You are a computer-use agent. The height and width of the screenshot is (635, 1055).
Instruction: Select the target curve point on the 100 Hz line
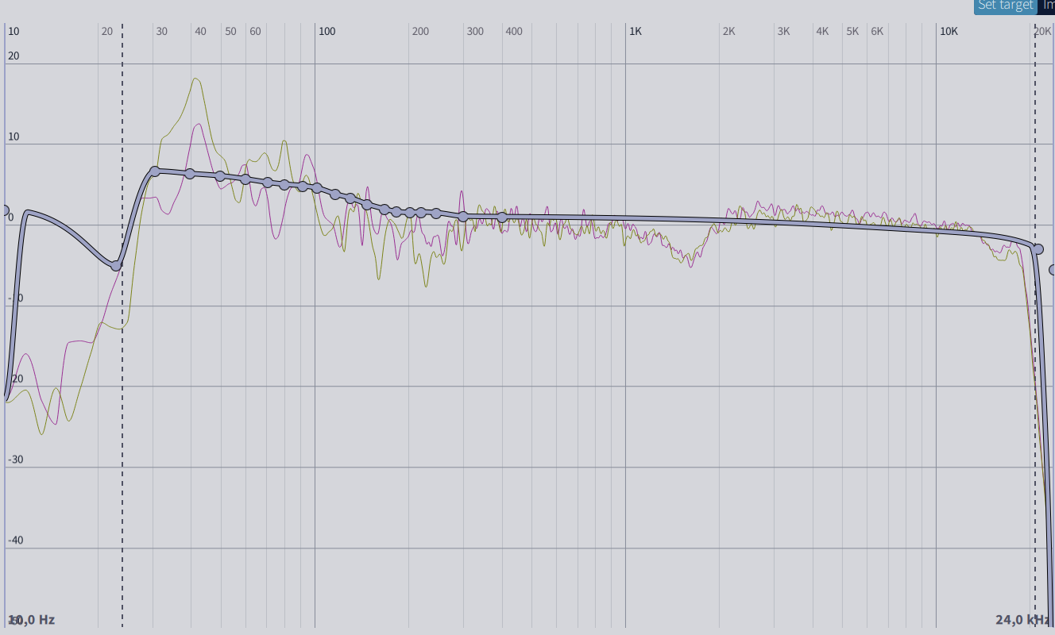click(317, 188)
